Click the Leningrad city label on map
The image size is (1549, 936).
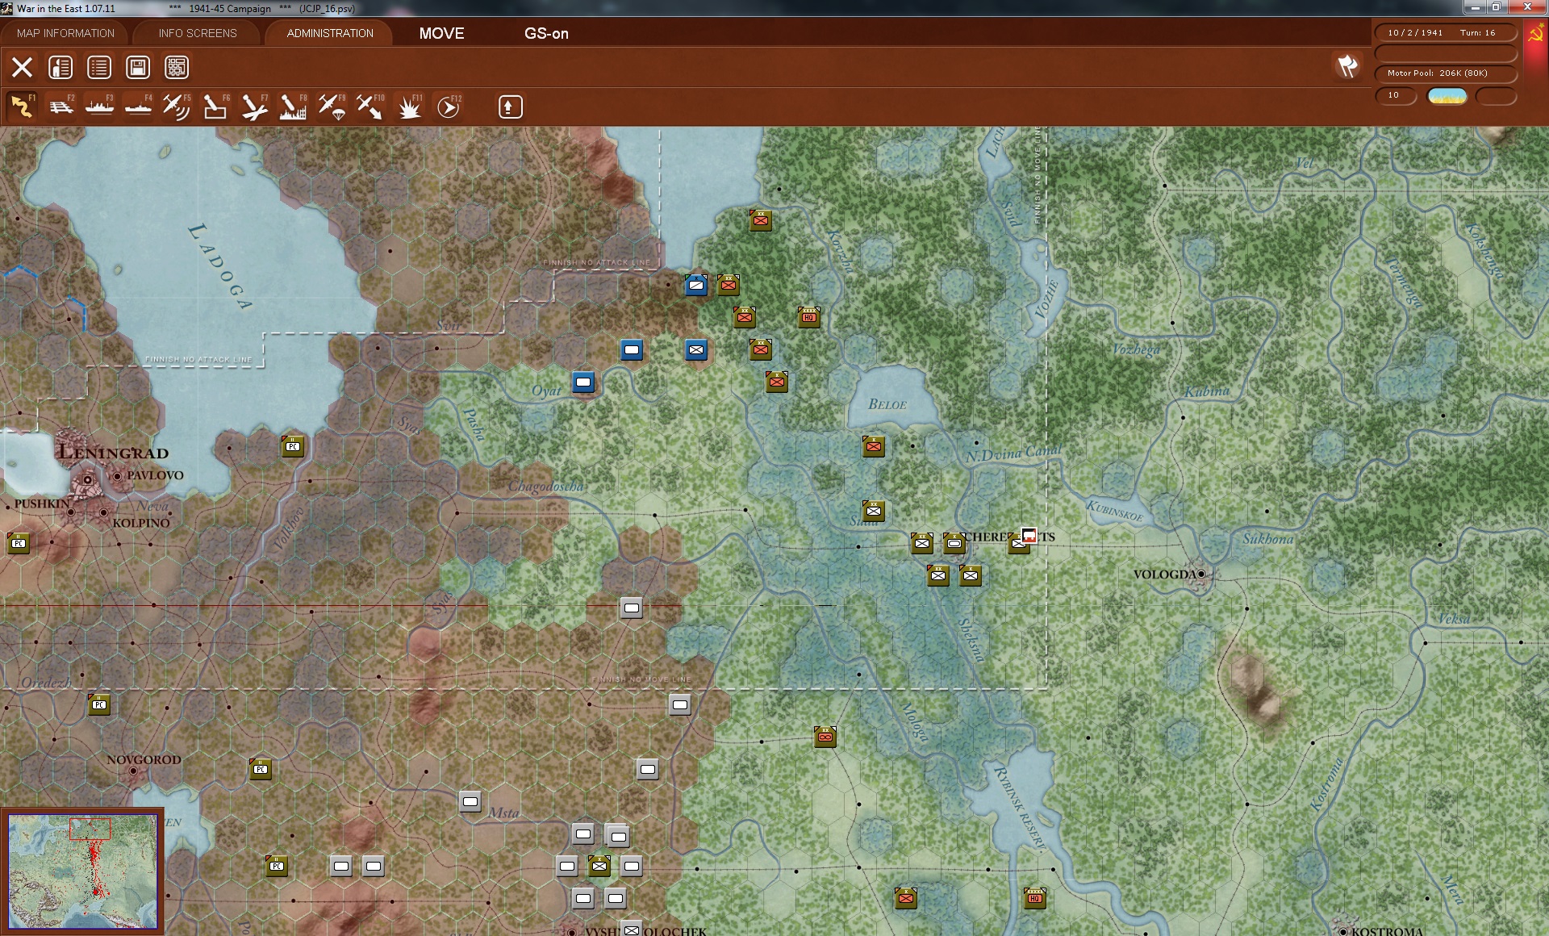click(114, 453)
